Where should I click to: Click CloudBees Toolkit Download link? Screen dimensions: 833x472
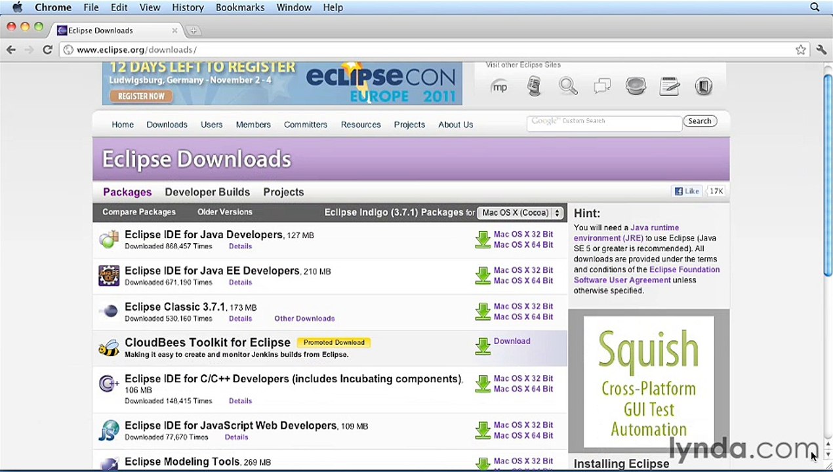[x=512, y=341]
